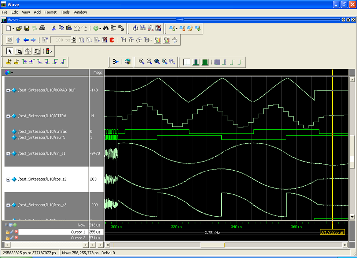Screen dimensions: 357x258
Task: Remove Cursor 1 with red minus icon
Action: (x=16, y=232)
